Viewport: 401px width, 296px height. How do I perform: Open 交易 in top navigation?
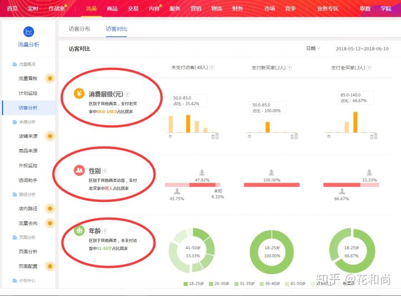point(133,8)
